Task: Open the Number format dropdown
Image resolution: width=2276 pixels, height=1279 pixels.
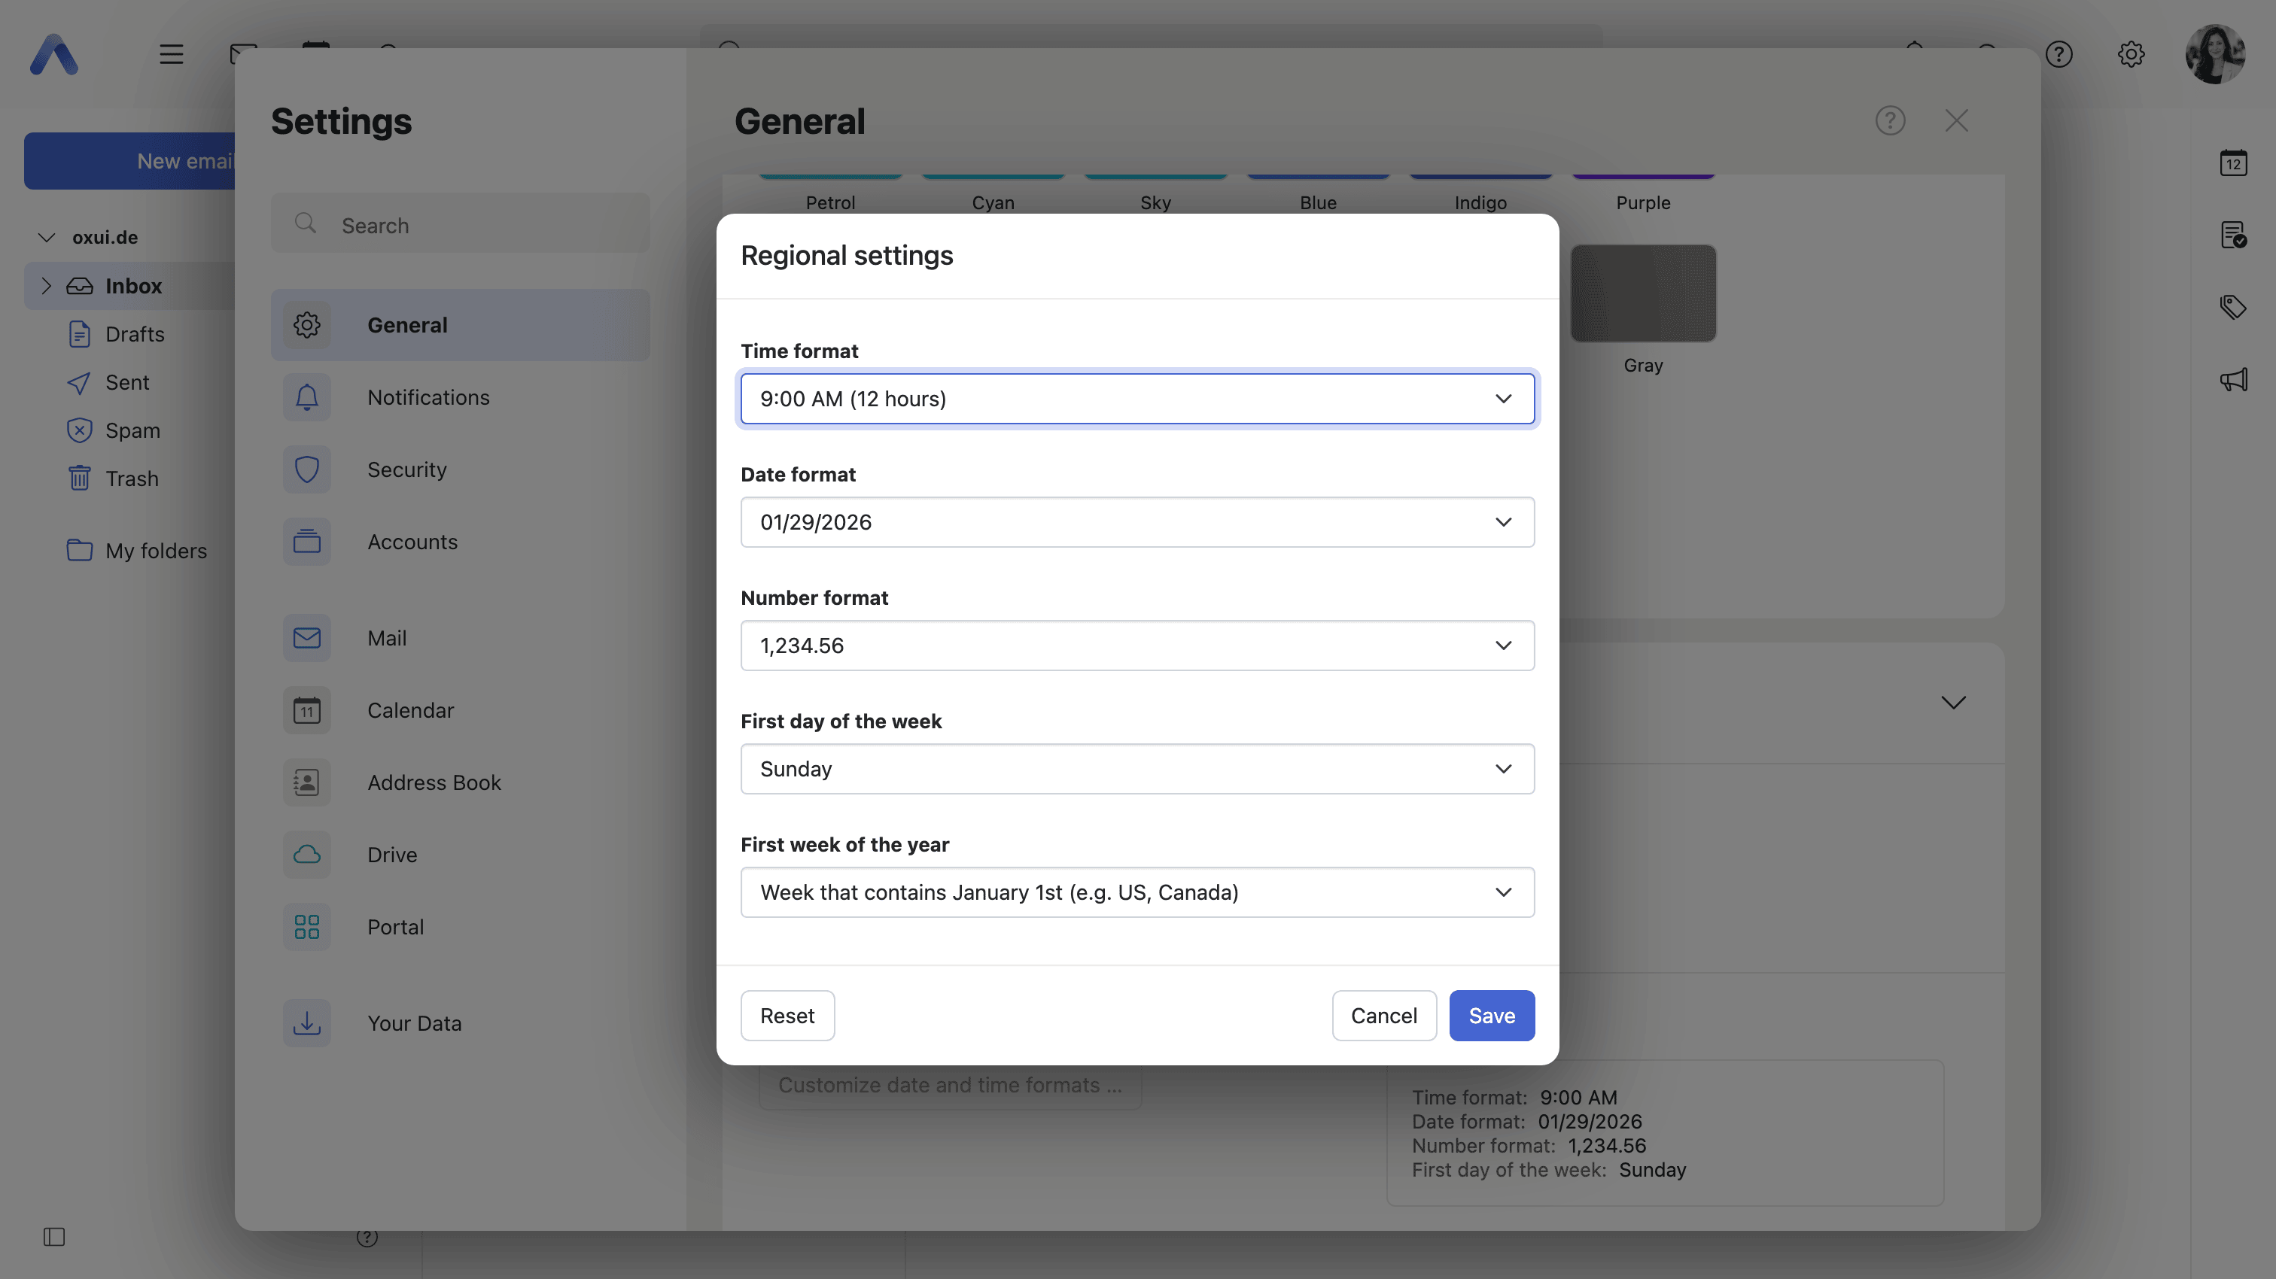Action: click(x=1137, y=646)
